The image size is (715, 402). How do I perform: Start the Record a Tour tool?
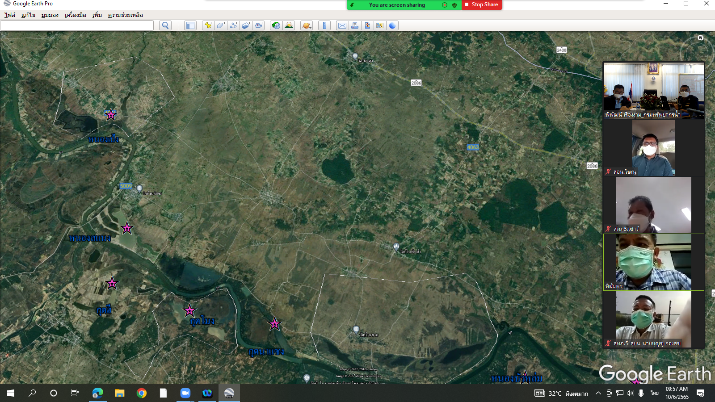259,25
